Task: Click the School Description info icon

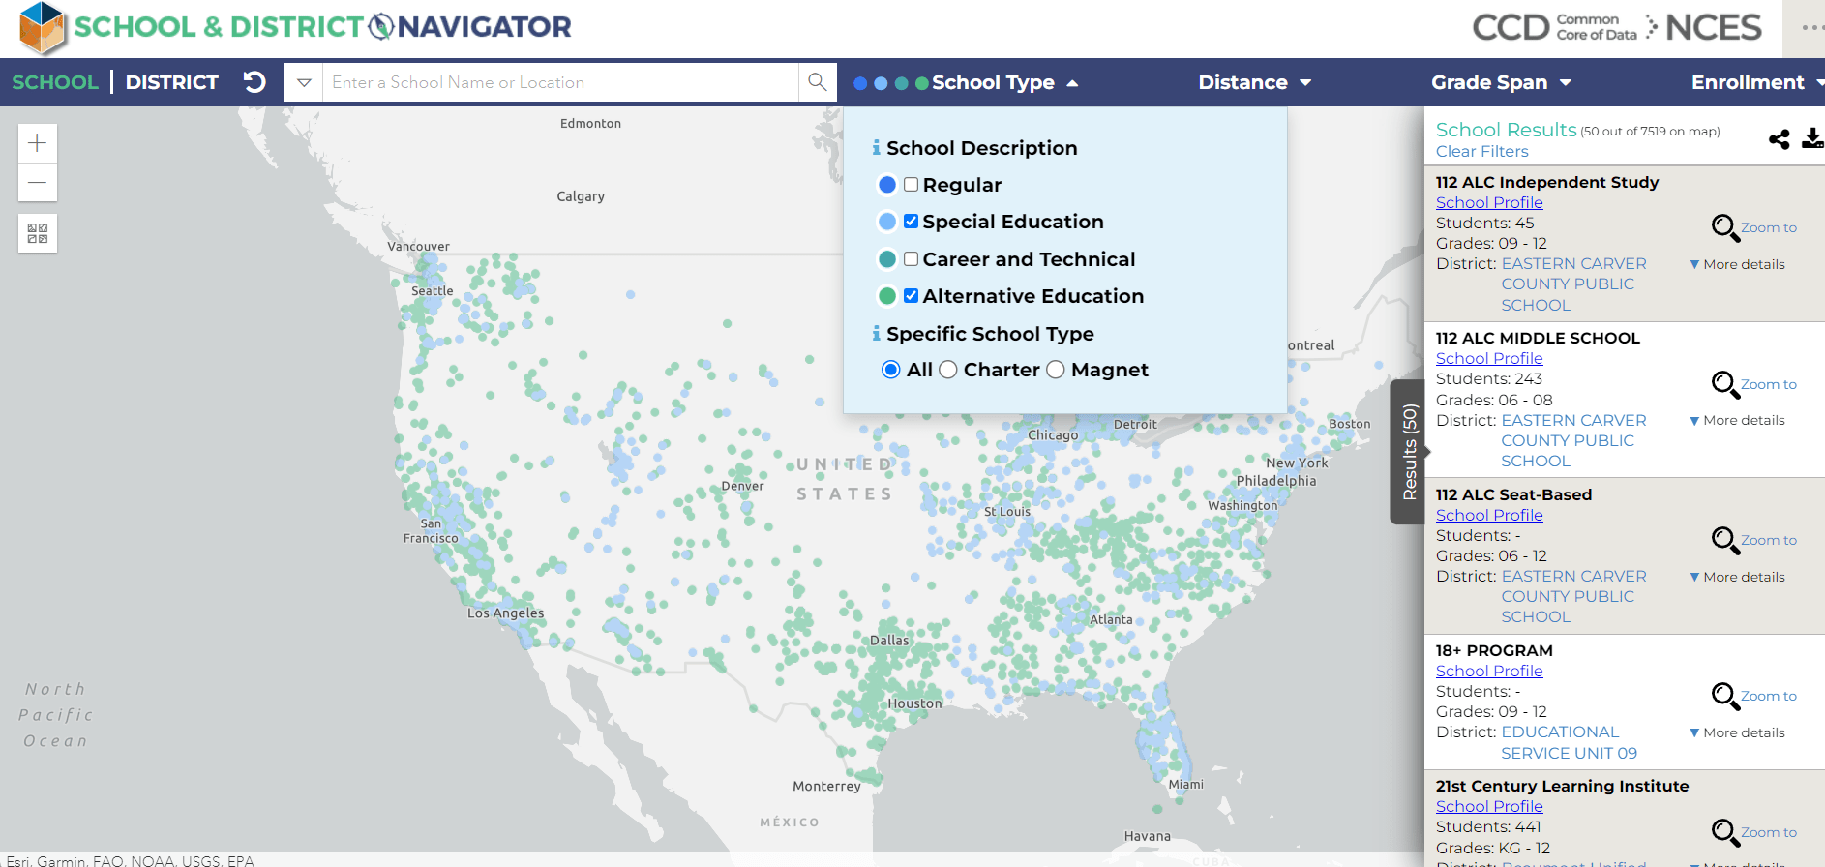Action: [x=876, y=147]
